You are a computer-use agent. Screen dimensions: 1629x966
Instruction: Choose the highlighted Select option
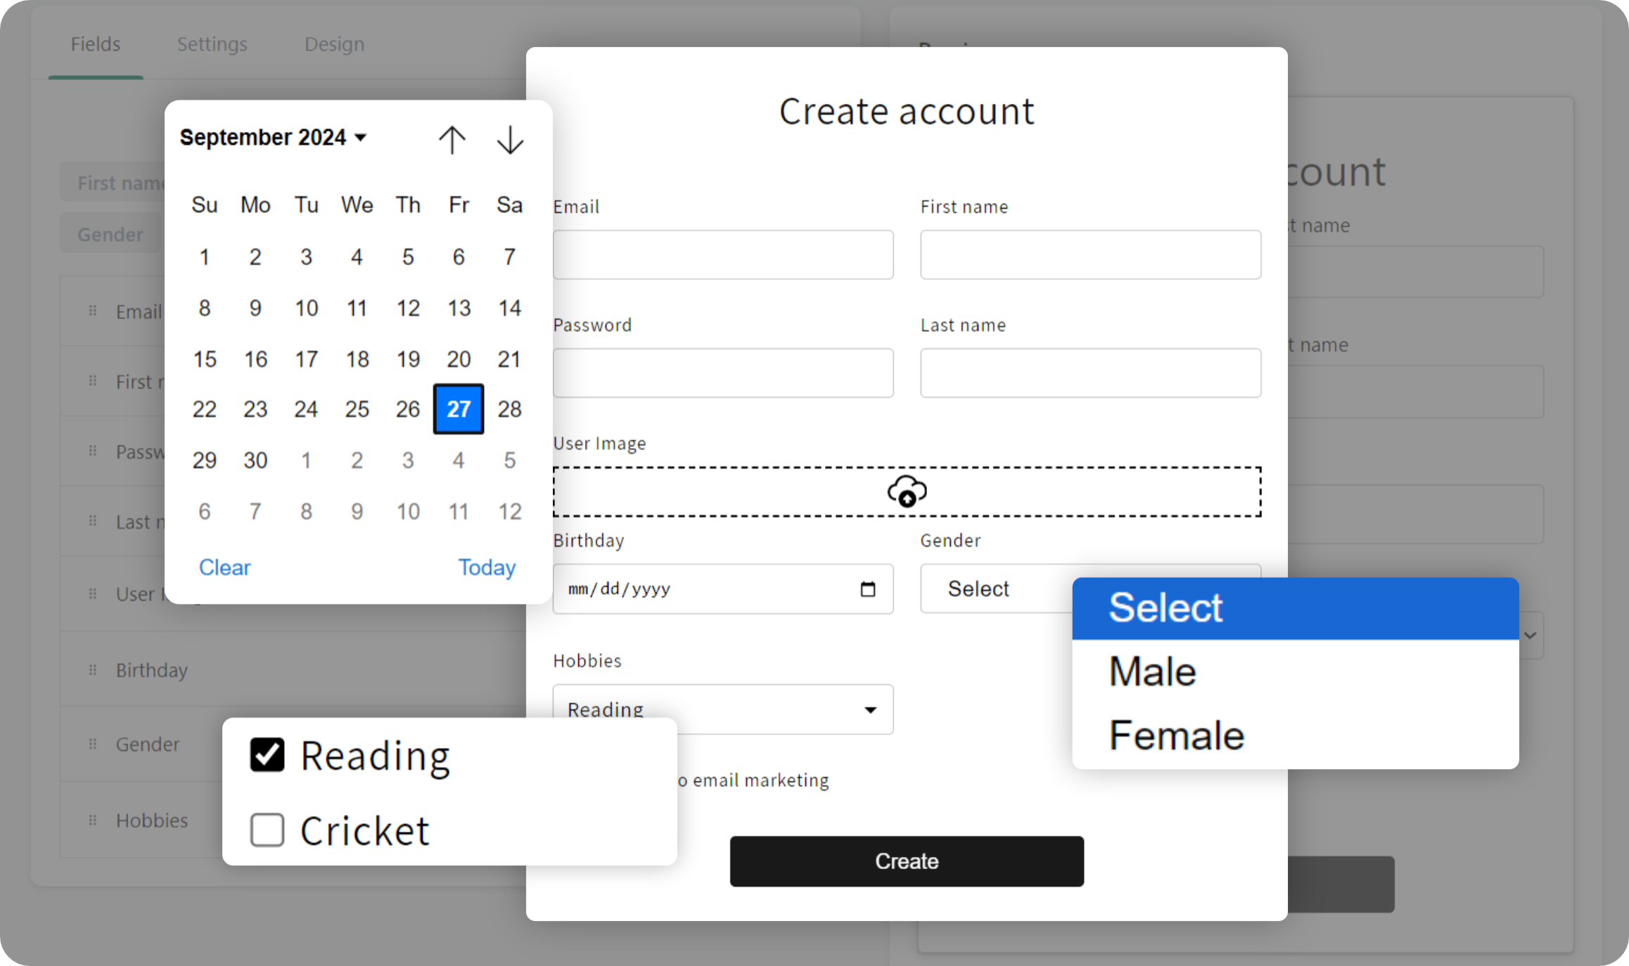point(1295,608)
